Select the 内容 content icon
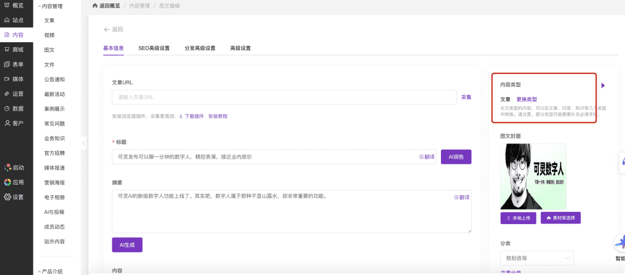The image size is (625, 275). pos(7,35)
